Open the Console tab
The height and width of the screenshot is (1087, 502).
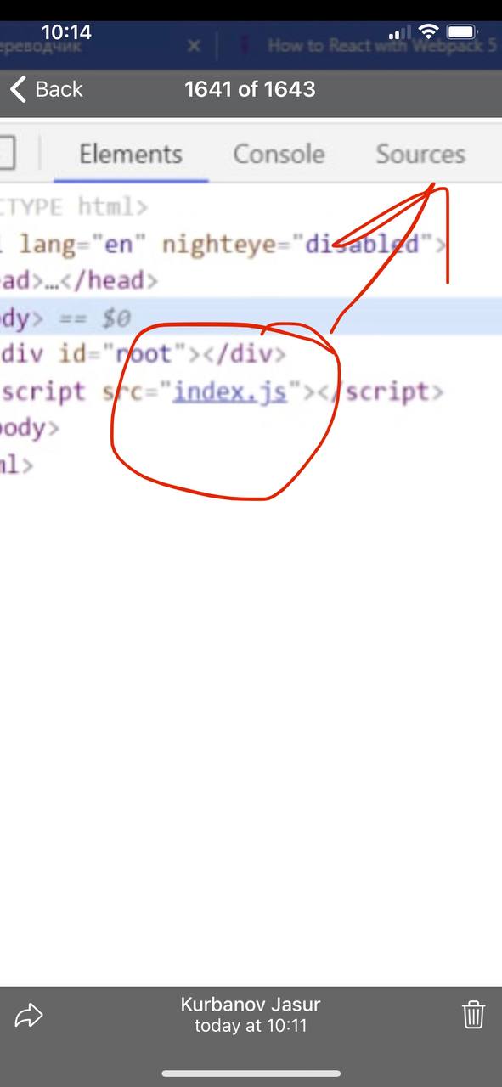(279, 155)
